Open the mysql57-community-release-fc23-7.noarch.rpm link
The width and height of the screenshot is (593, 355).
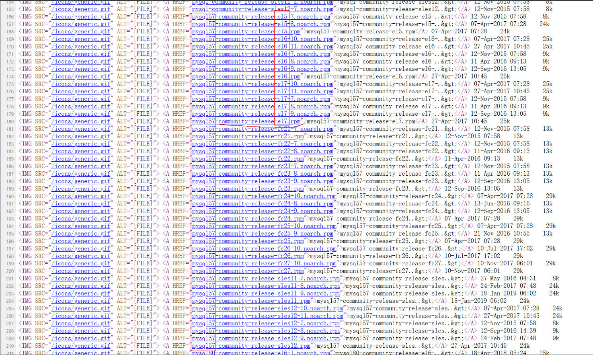[x=263, y=166]
